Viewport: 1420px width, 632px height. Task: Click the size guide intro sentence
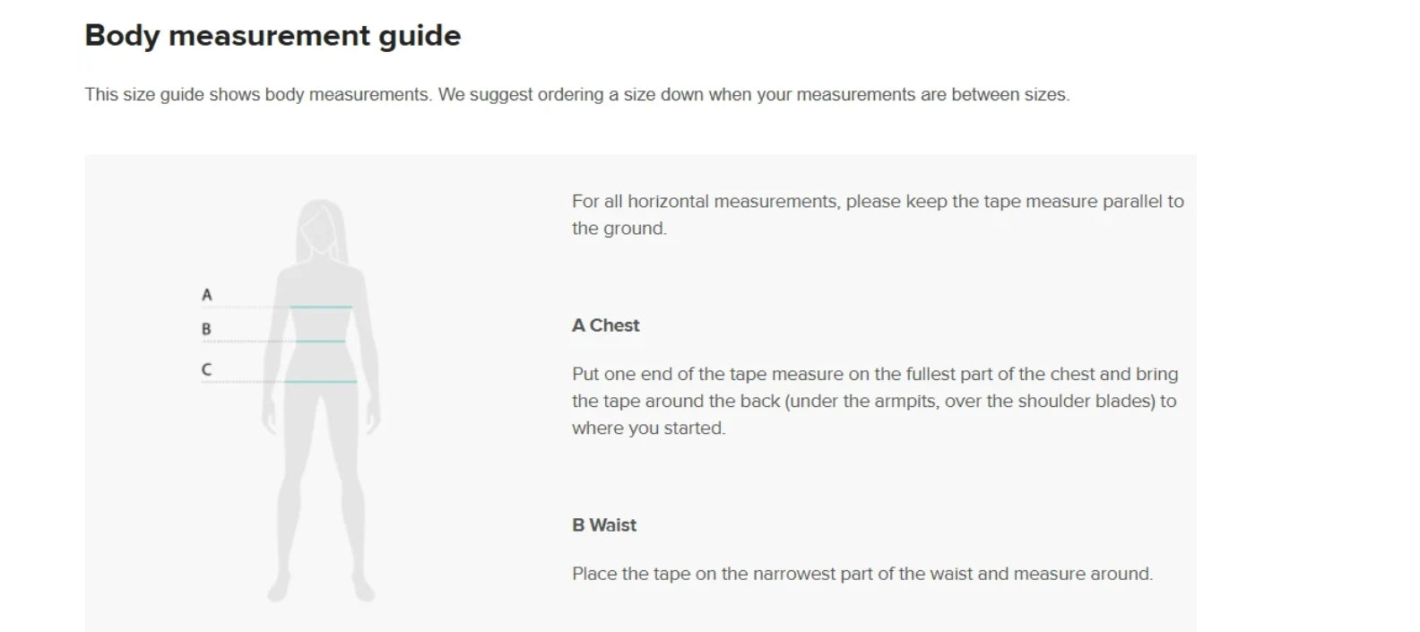(577, 95)
